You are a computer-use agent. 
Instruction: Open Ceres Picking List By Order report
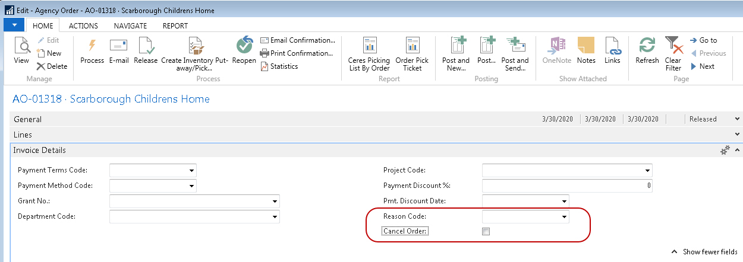click(370, 46)
